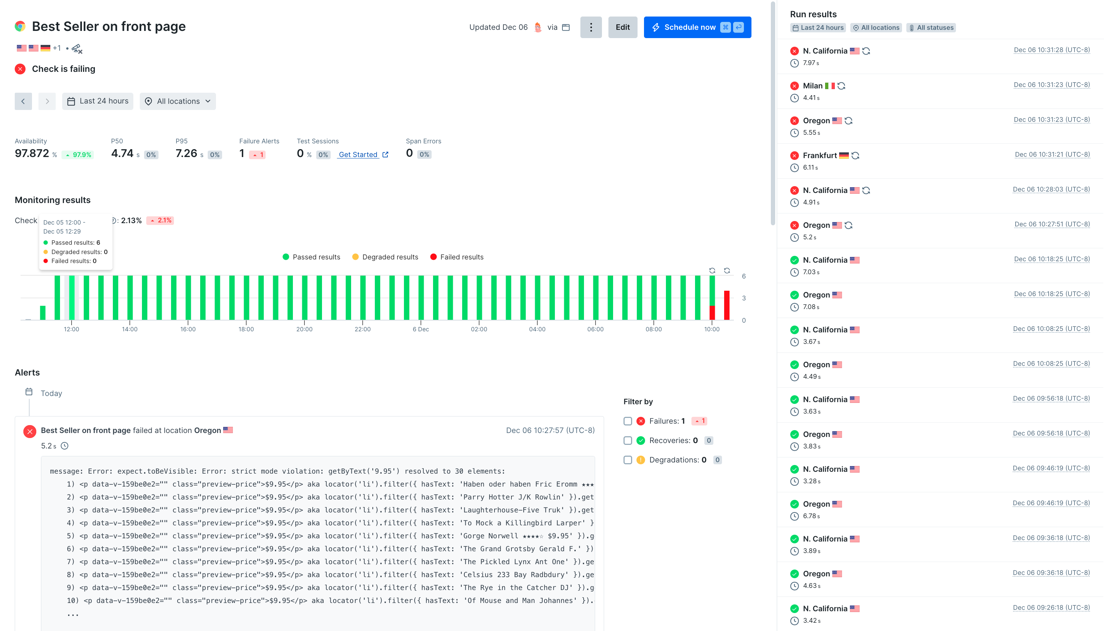Toggle the Passed results legend item
This screenshot has width=1104, height=631.
point(311,257)
